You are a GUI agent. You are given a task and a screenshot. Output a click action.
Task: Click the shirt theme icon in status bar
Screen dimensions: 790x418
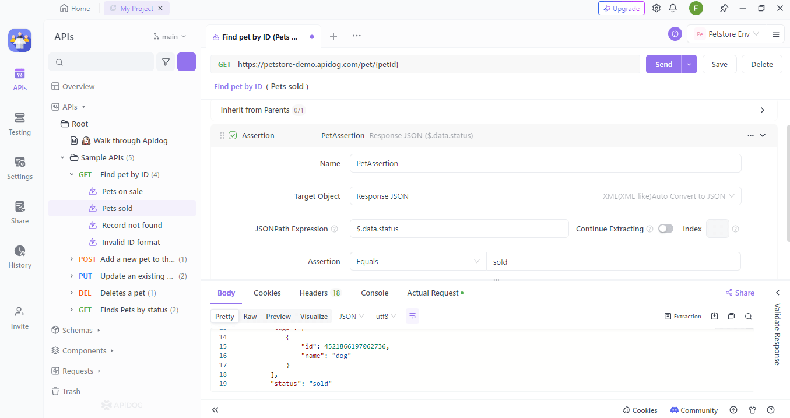(752, 410)
